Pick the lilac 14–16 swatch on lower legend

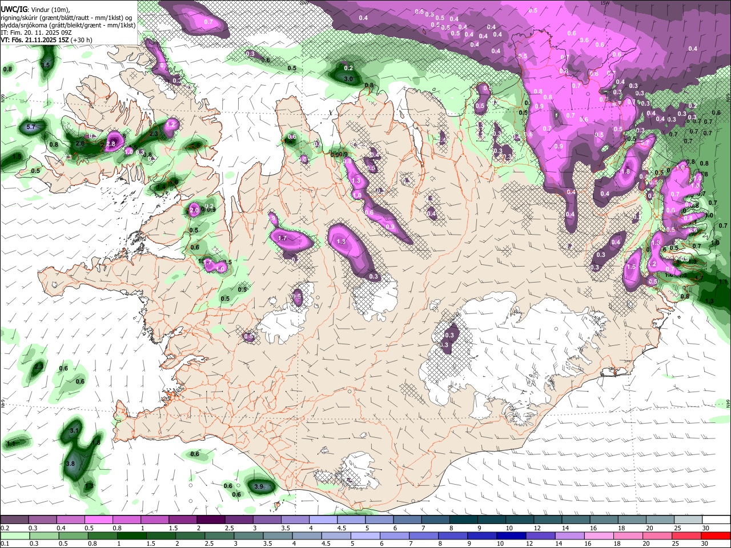click(569, 535)
